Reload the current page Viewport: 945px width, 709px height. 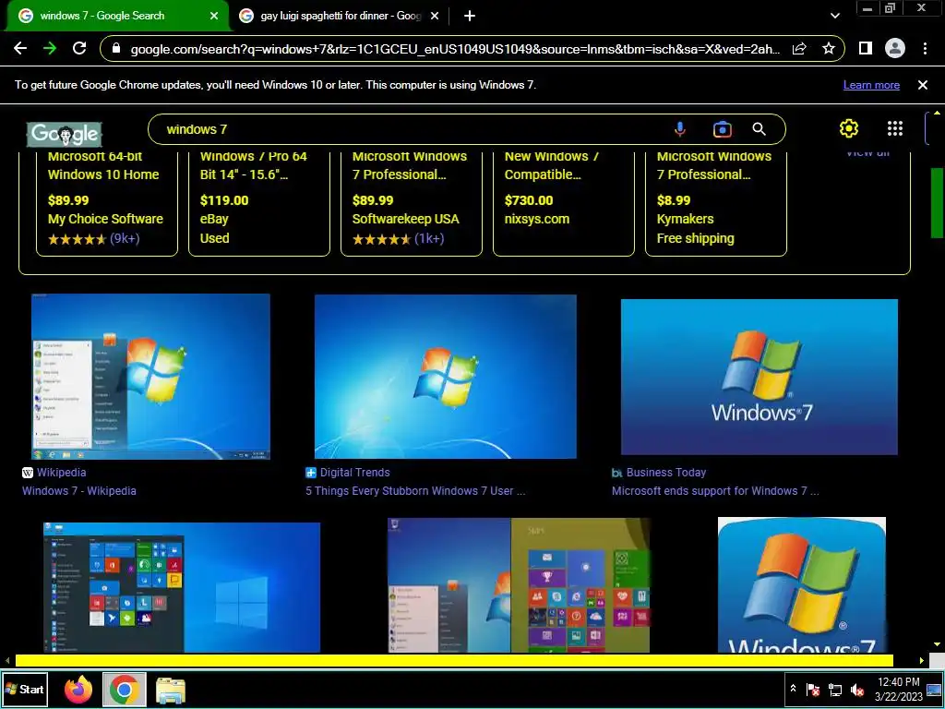pos(79,48)
